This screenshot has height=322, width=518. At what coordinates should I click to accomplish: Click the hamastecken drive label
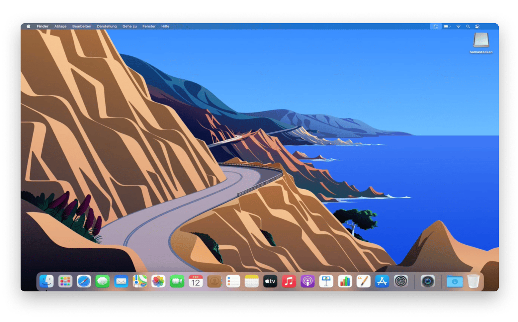point(481,52)
